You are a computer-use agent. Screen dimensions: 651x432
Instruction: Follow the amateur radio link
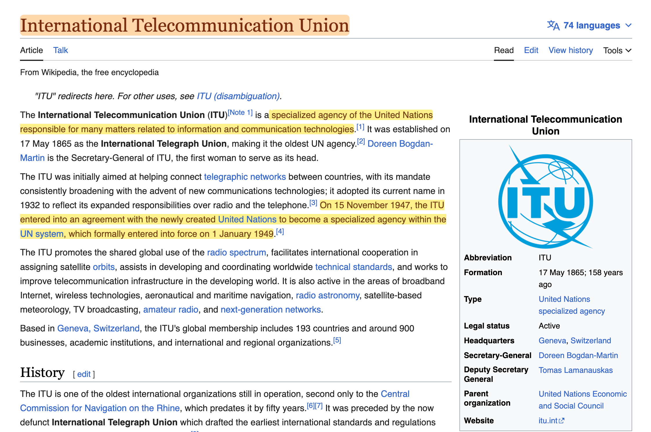tap(171, 309)
